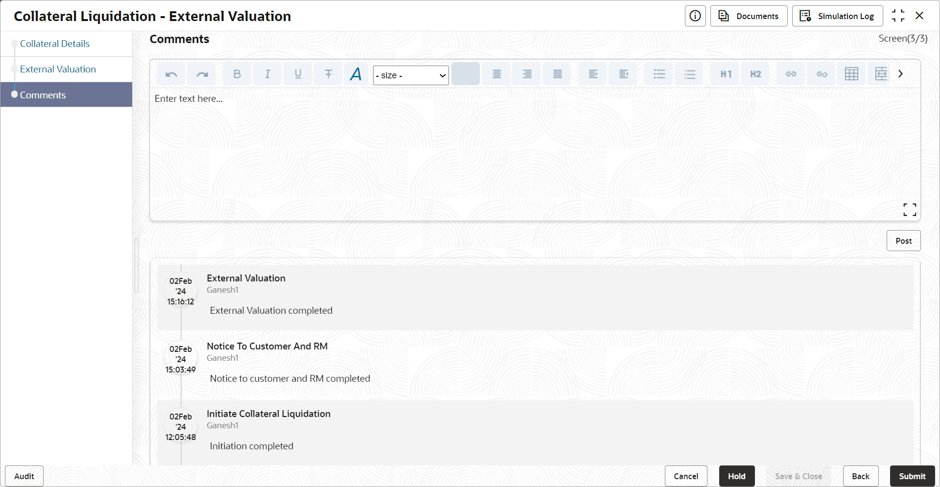Image resolution: width=940 pixels, height=487 pixels.
Task: Collapse the task window using the corners icon
Action: [x=898, y=16]
